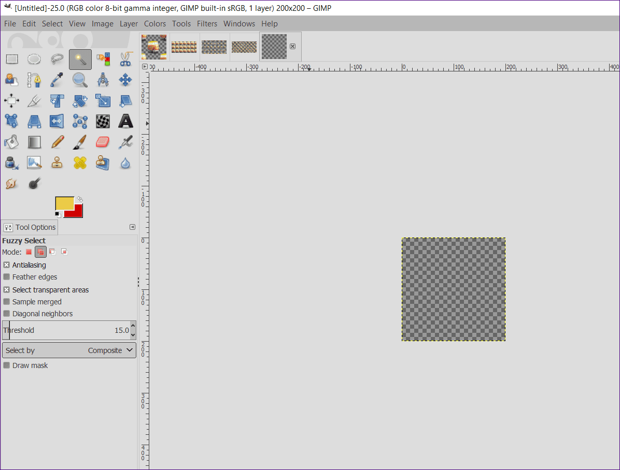Enable the Draw mask checkbox

coord(6,365)
